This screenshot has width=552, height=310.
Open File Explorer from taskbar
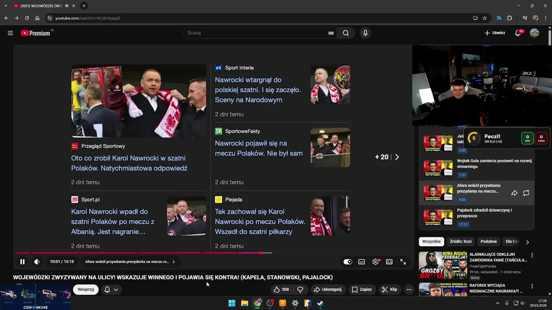pyautogui.click(x=245, y=303)
